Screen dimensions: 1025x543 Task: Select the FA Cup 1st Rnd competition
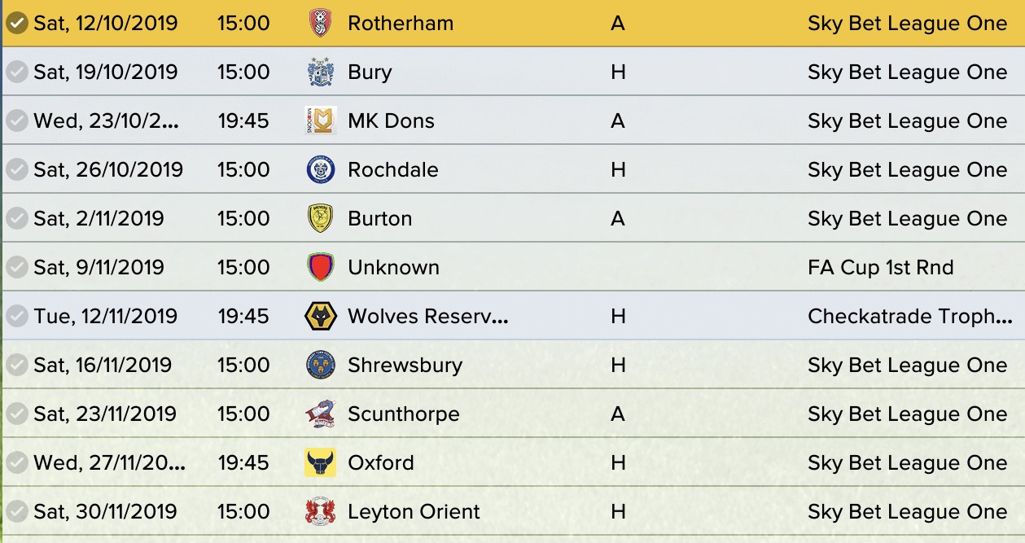point(881,267)
